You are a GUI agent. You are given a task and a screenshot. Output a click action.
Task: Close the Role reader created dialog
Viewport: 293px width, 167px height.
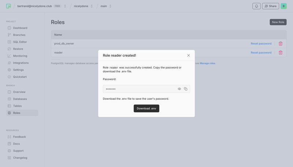[189, 55]
